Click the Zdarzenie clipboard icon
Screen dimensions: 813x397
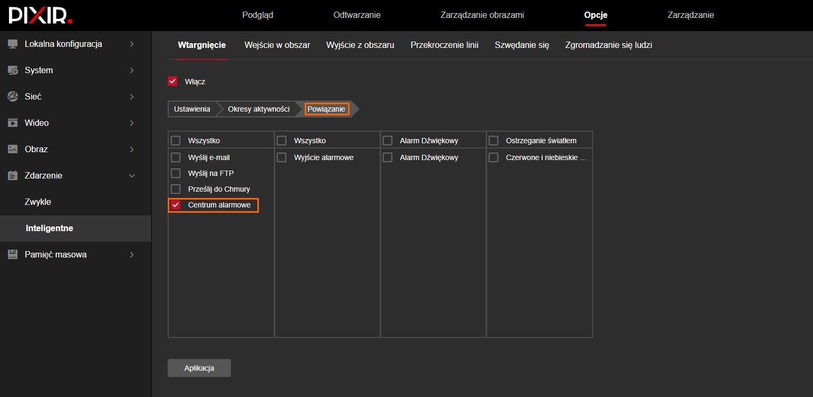(x=13, y=176)
